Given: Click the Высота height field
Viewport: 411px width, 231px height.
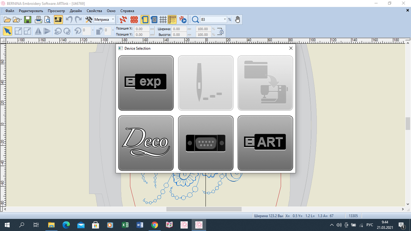Looking at the screenshot, I should (x=179, y=34).
